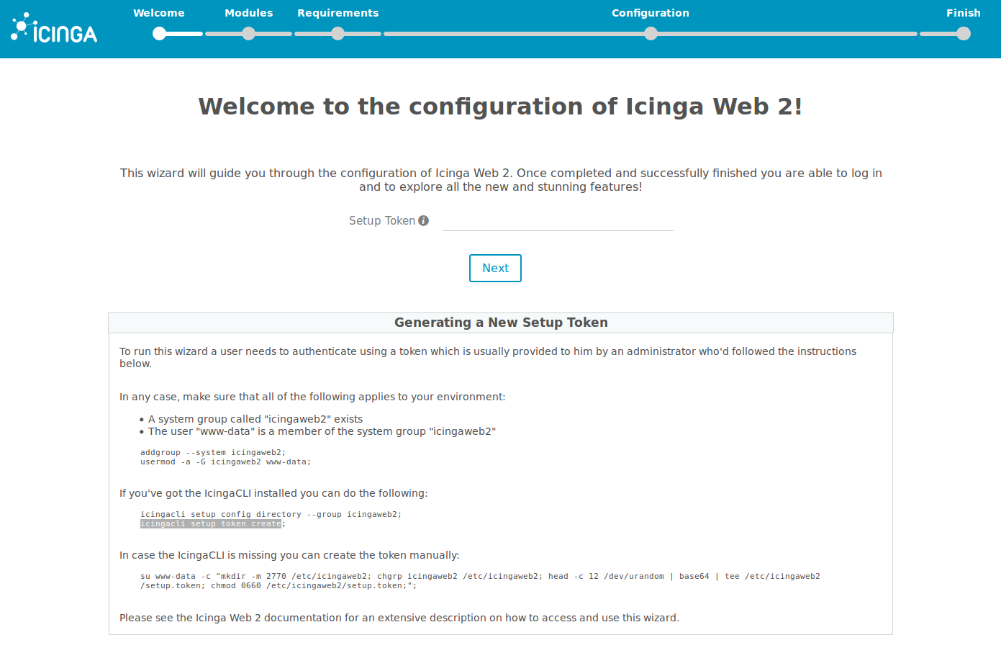Select the Welcome step circle marker
The image size is (1001, 653).
pyautogui.click(x=159, y=33)
